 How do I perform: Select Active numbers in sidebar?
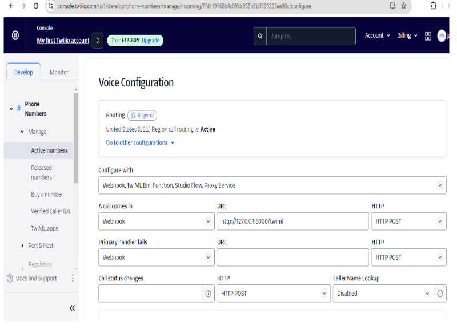click(x=49, y=150)
